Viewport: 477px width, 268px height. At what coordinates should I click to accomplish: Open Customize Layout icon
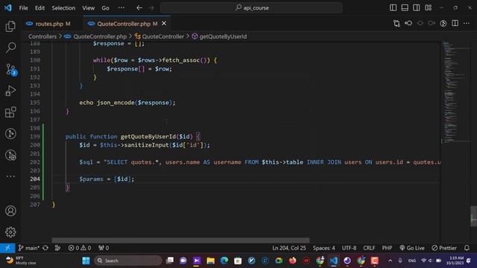pyautogui.click(x=429, y=7)
